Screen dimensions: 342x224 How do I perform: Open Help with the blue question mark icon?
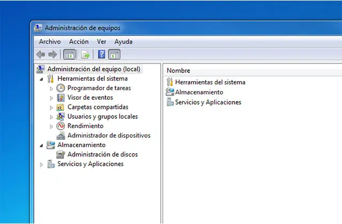102,54
